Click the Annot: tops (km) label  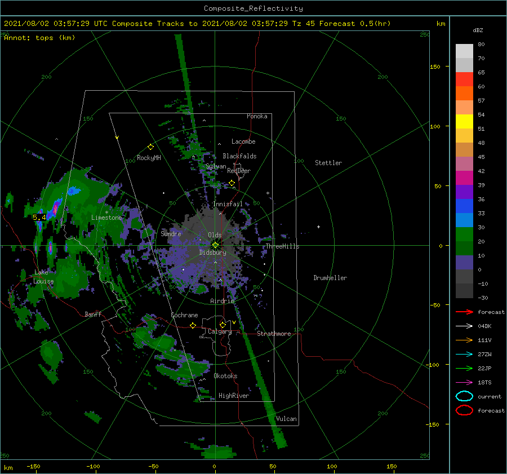pyautogui.click(x=39, y=38)
